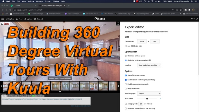
Task: Open the Wi-Fi status menu
Action: (152, 1)
